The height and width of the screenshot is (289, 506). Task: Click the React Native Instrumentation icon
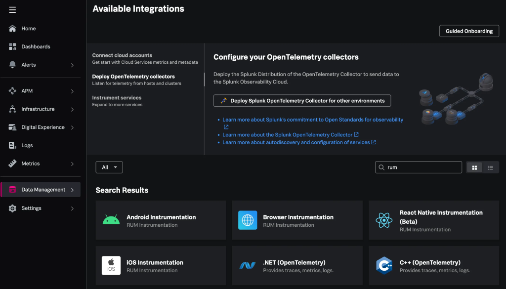pyautogui.click(x=384, y=220)
